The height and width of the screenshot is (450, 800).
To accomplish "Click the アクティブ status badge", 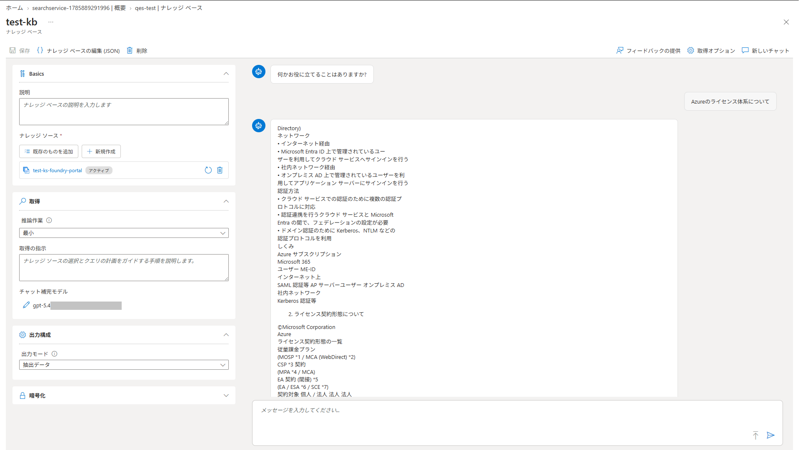I will (99, 171).
